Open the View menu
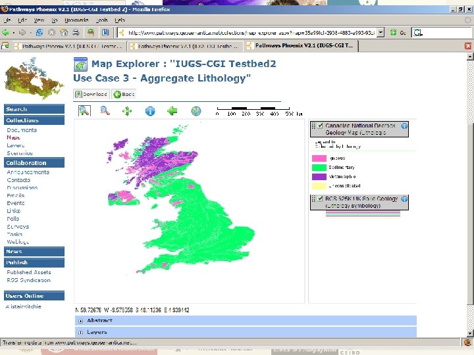The height and width of the screenshot is (355, 474). [39, 20]
